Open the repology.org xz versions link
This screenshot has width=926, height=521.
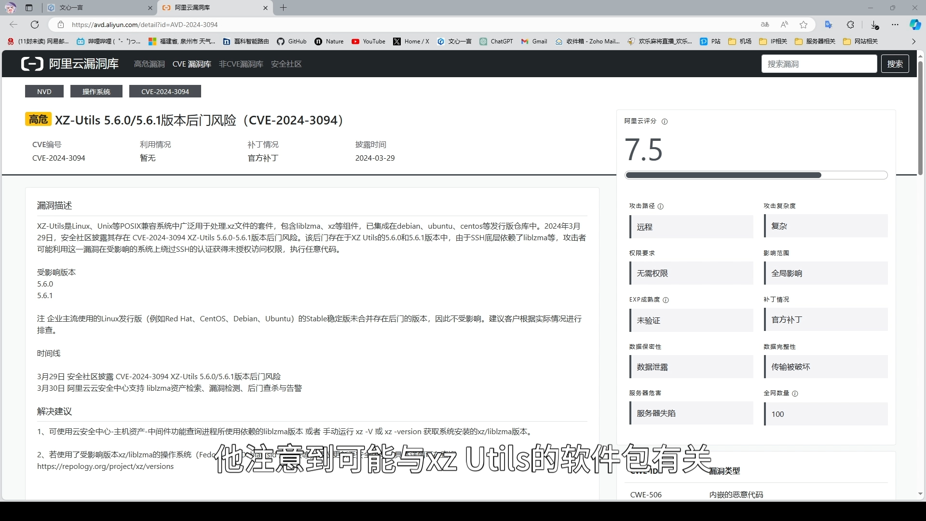(x=105, y=466)
